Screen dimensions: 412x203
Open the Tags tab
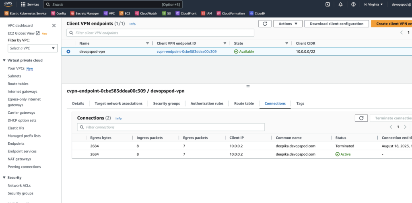pos(300,103)
